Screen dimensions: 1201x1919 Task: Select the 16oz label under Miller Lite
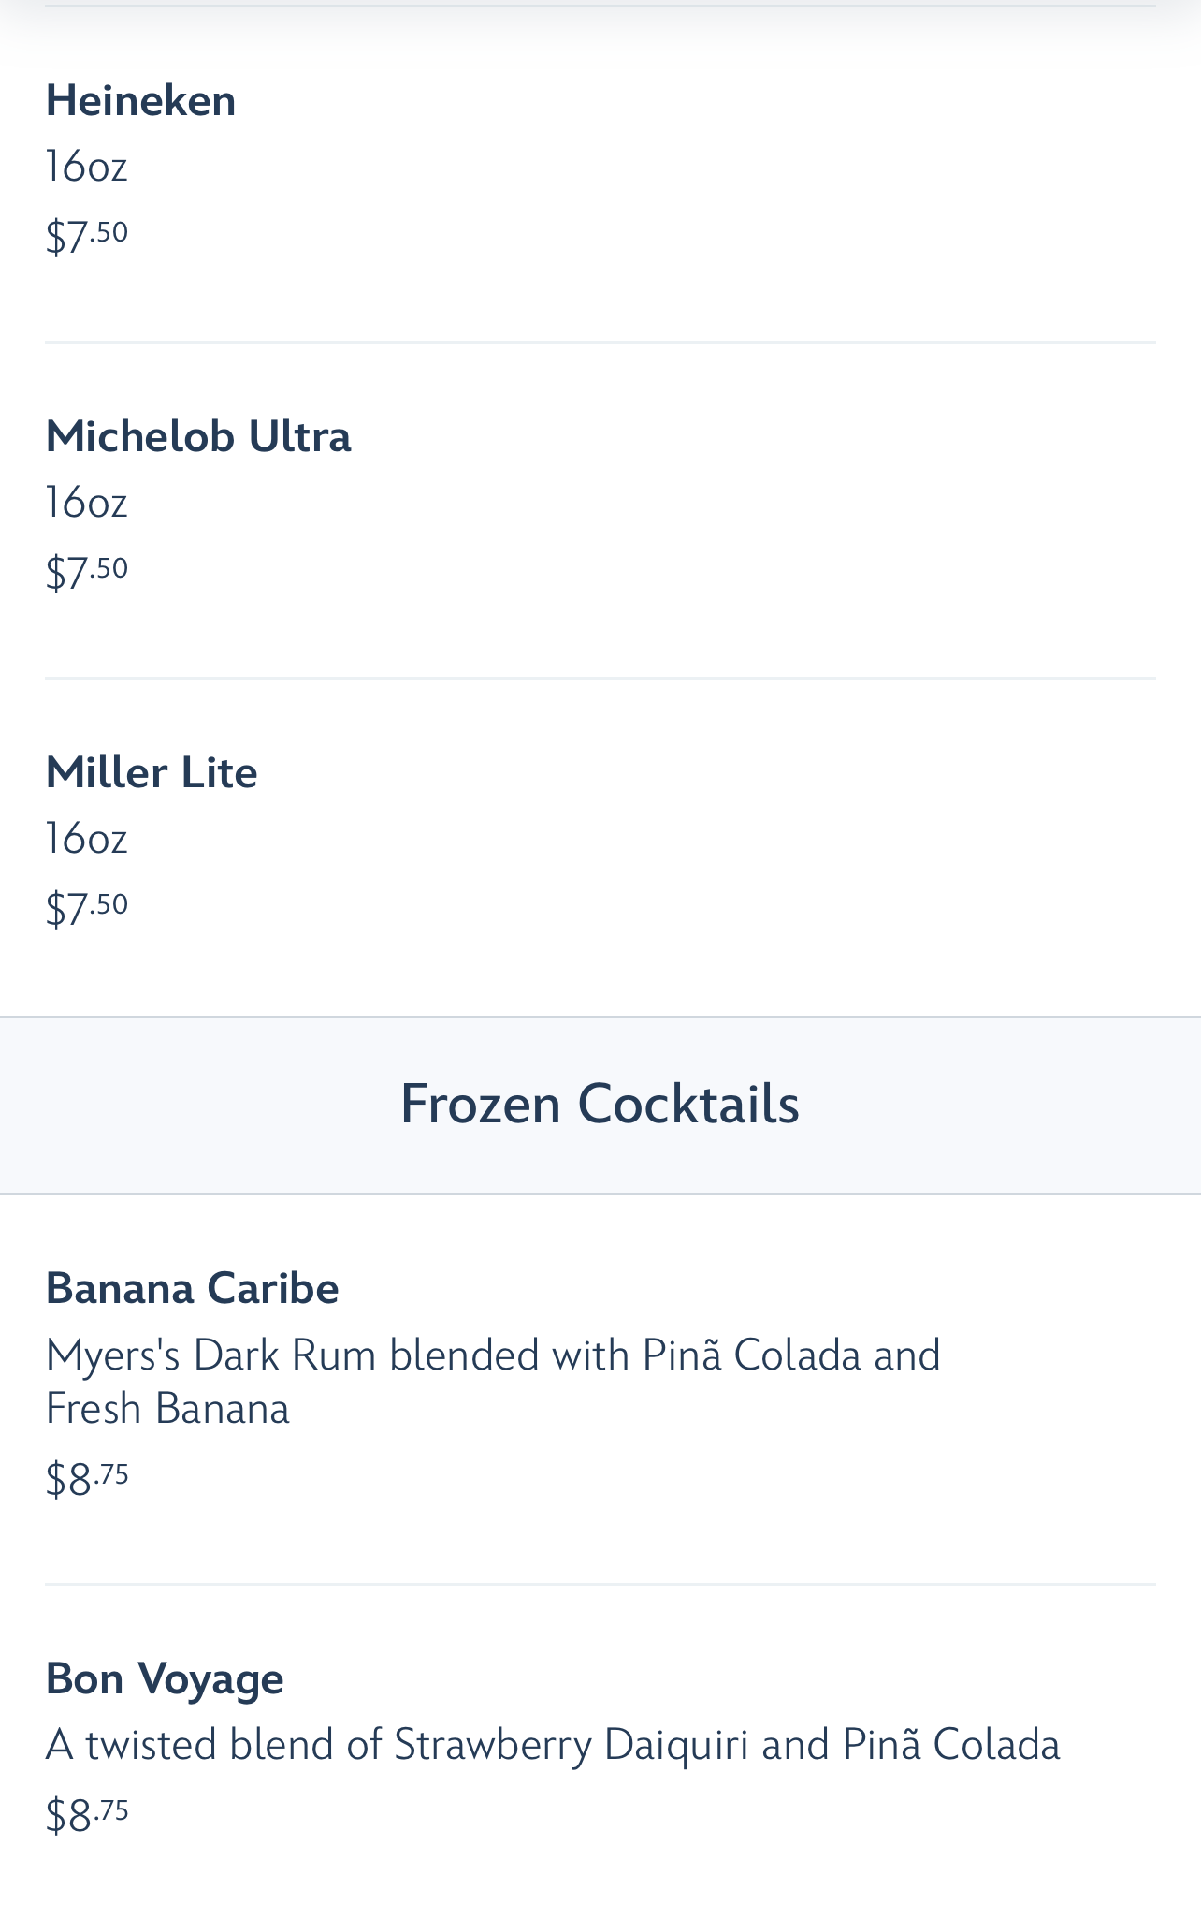coord(86,840)
